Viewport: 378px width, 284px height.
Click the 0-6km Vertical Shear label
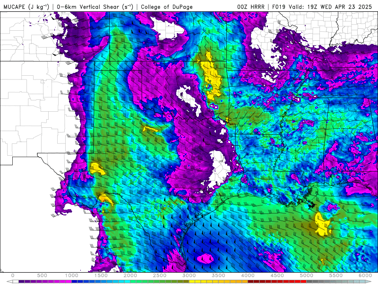click(x=95, y=7)
